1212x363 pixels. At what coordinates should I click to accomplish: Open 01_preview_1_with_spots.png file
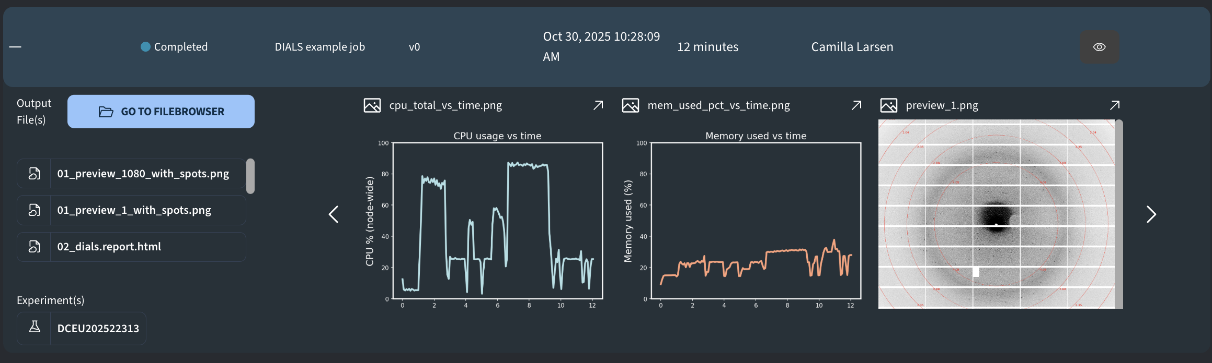134,210
